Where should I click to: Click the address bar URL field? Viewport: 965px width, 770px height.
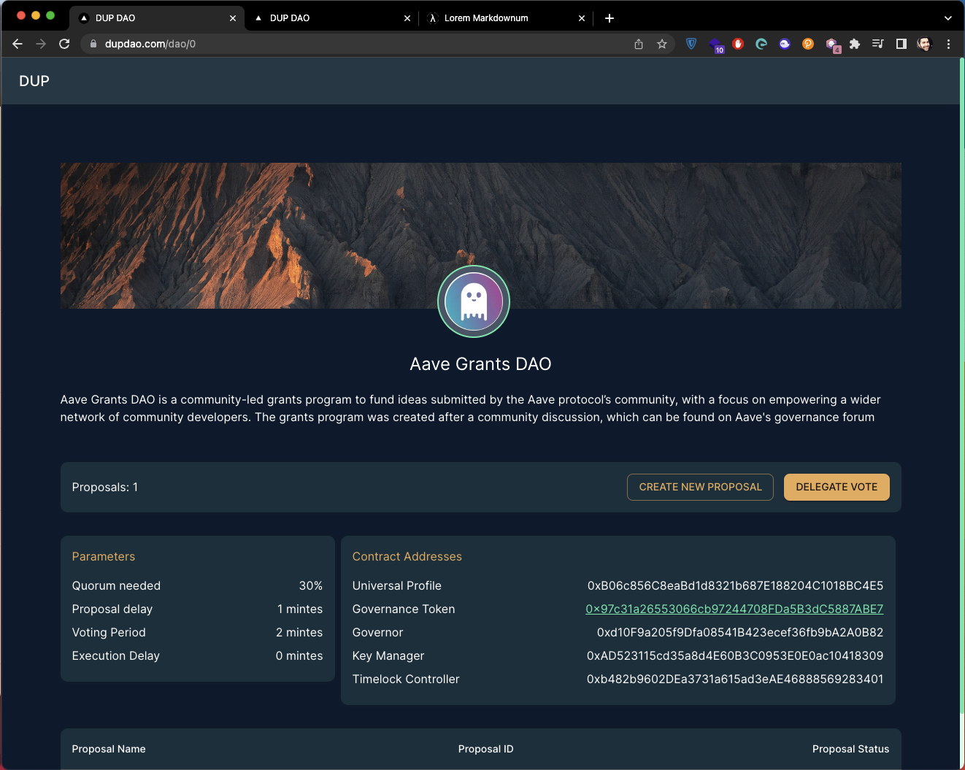click(358, 44)
